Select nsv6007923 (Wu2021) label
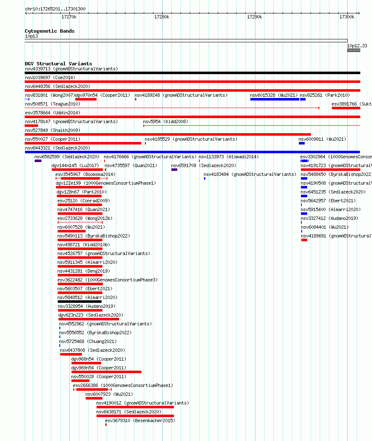The width and height of the screenshot is (372, 441). (109, 395)
